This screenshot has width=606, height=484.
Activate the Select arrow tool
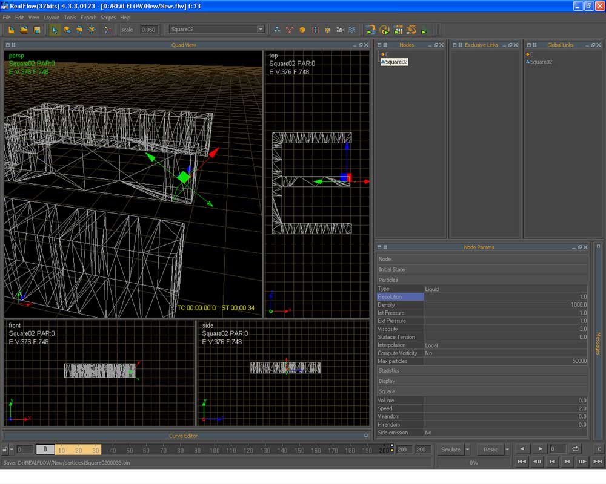point(55,30)
